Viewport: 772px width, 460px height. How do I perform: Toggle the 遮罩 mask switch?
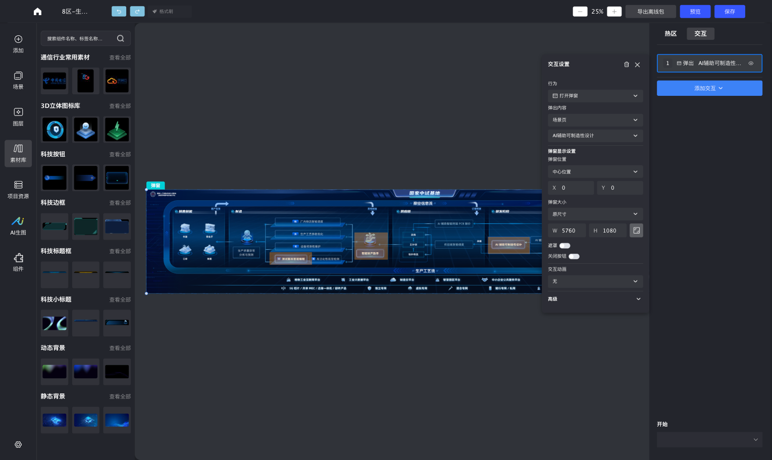564,246
